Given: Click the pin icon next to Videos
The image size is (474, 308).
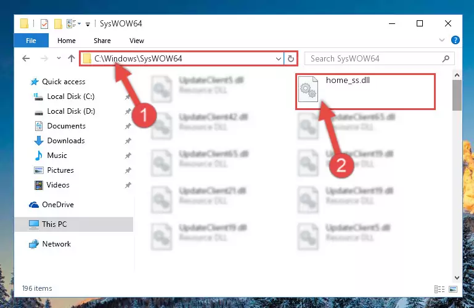Looking at the screenshot, I should [x=128, y=185].
